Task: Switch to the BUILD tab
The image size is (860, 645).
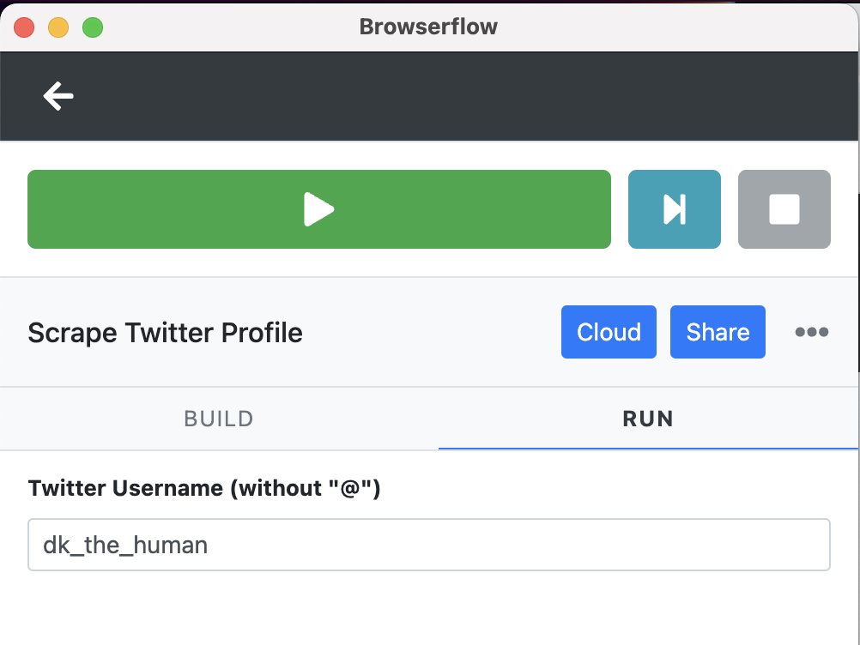Action: pos(219,419)
